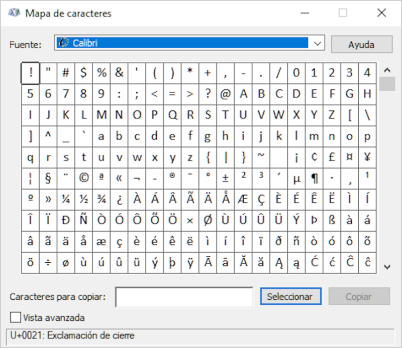Click the scrollbar up arrow
402x348 pixels.
point(387,70)
